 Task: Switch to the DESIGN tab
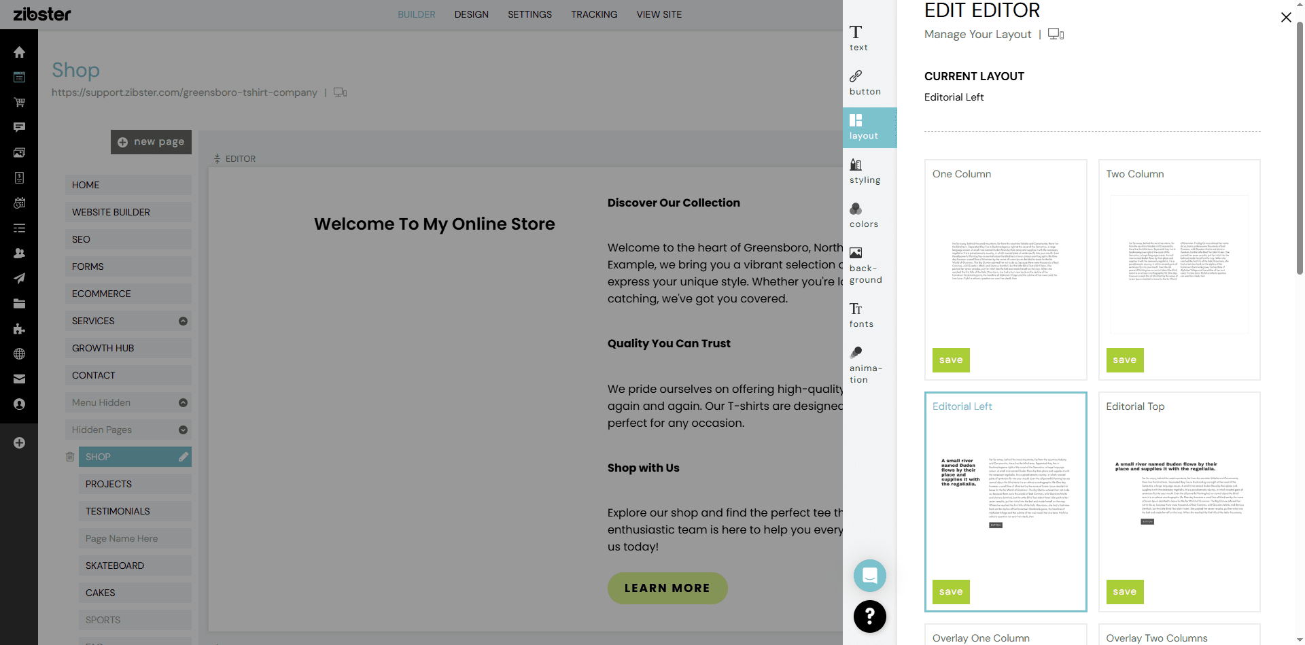point(472,14)
